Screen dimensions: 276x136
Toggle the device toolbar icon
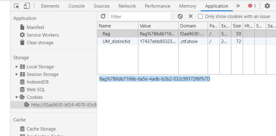27,6
